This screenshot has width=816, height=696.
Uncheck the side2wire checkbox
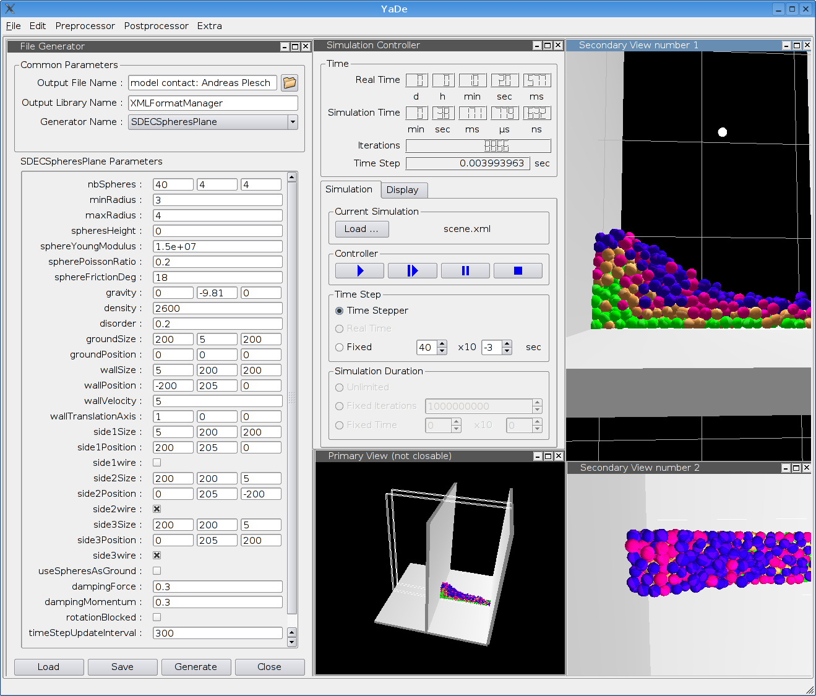[x=157, y=509]
